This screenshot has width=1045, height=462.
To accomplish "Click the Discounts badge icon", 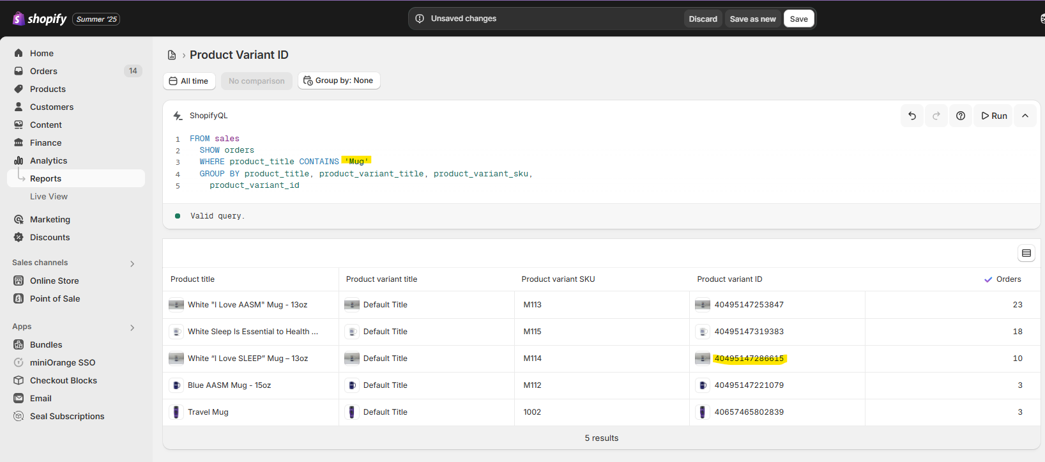I will click(19, 237).
